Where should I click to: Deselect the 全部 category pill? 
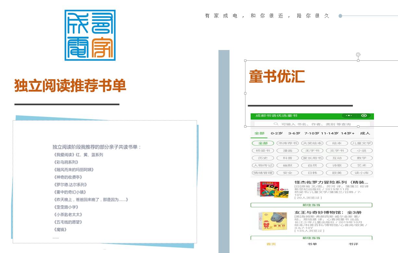[x=263, y=143]
